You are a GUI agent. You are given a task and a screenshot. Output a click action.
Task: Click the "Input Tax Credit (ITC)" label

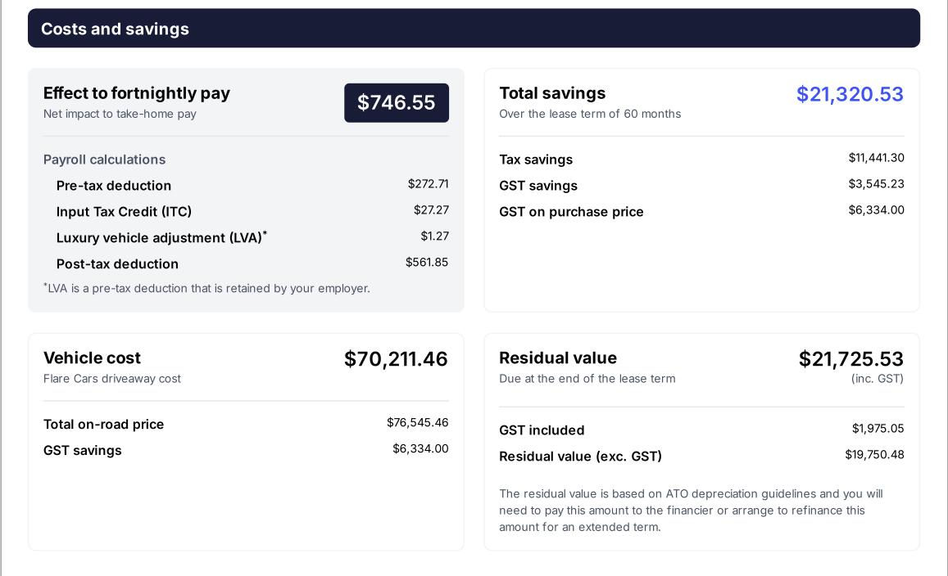(124, 212)
